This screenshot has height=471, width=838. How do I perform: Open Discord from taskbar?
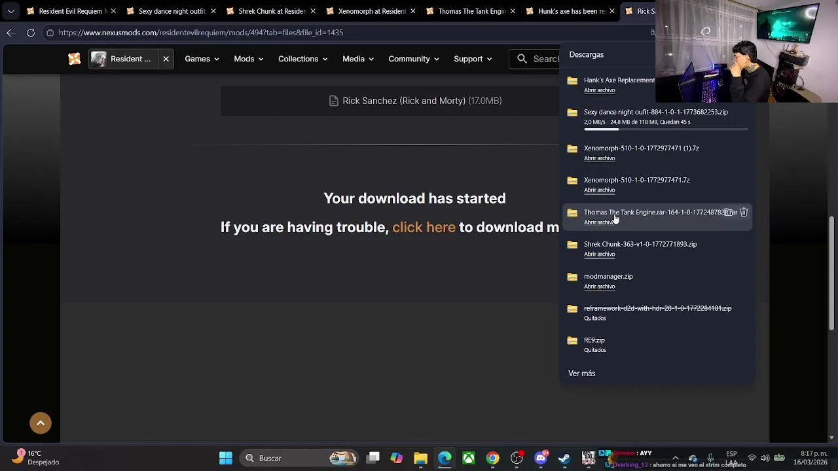point(541,458)
